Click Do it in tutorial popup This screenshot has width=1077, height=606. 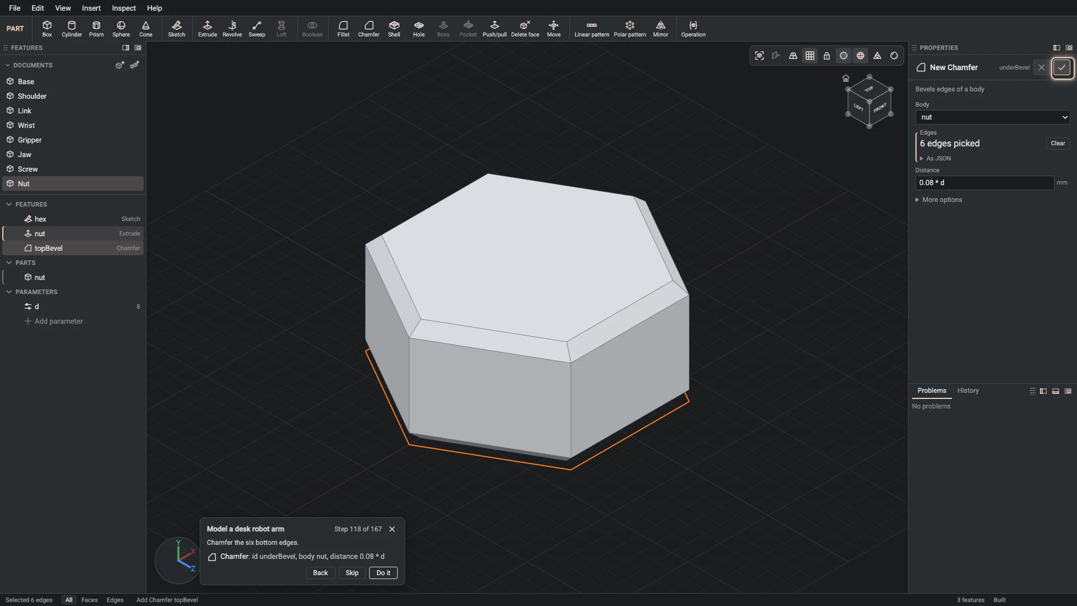(384, 573)
